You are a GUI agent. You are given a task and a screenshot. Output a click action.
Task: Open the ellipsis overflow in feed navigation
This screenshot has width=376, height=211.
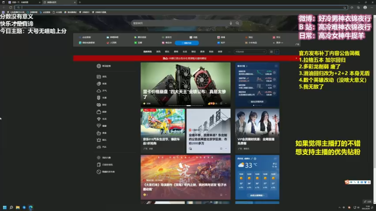(229, 52)
